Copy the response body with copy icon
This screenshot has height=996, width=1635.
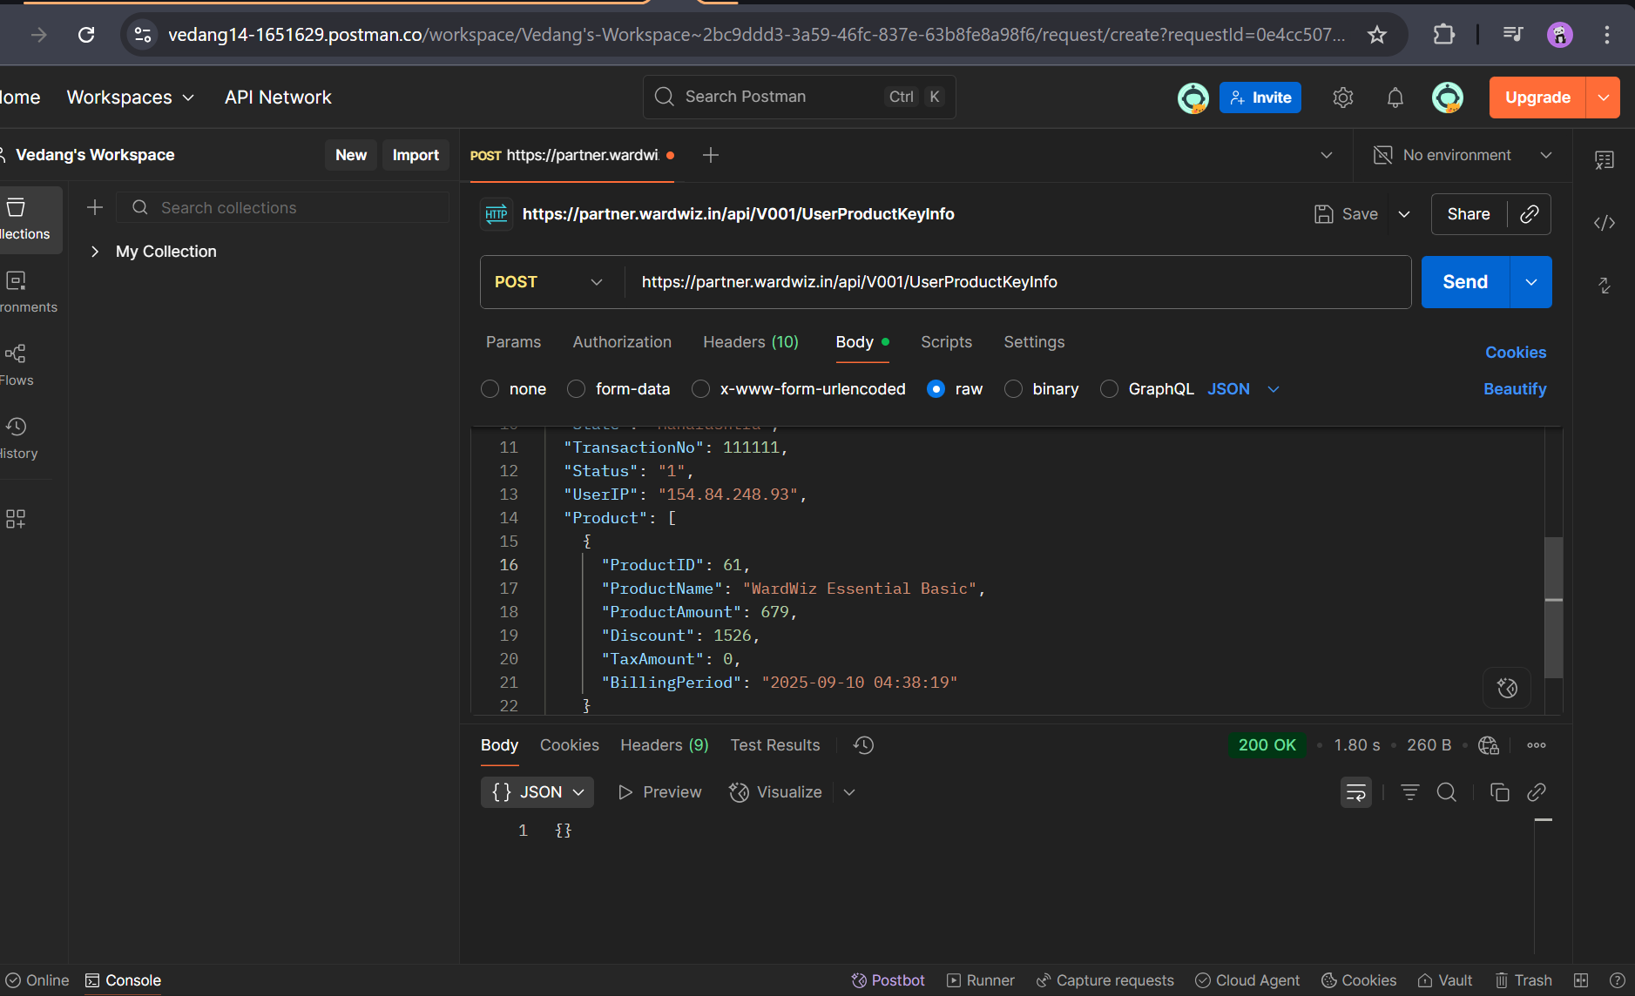click(x=1499, y=792)
